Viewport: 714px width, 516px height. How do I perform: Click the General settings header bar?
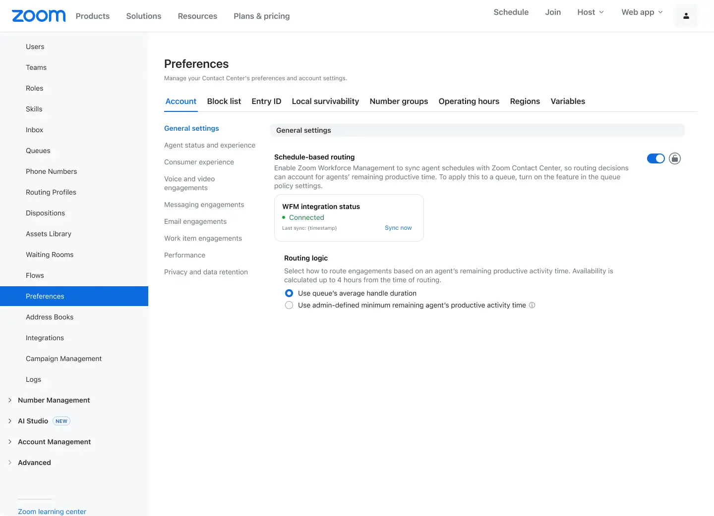[x=477, y=130]
